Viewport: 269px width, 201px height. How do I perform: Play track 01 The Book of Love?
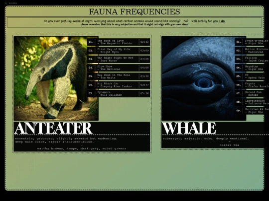(x=119, y=42)
